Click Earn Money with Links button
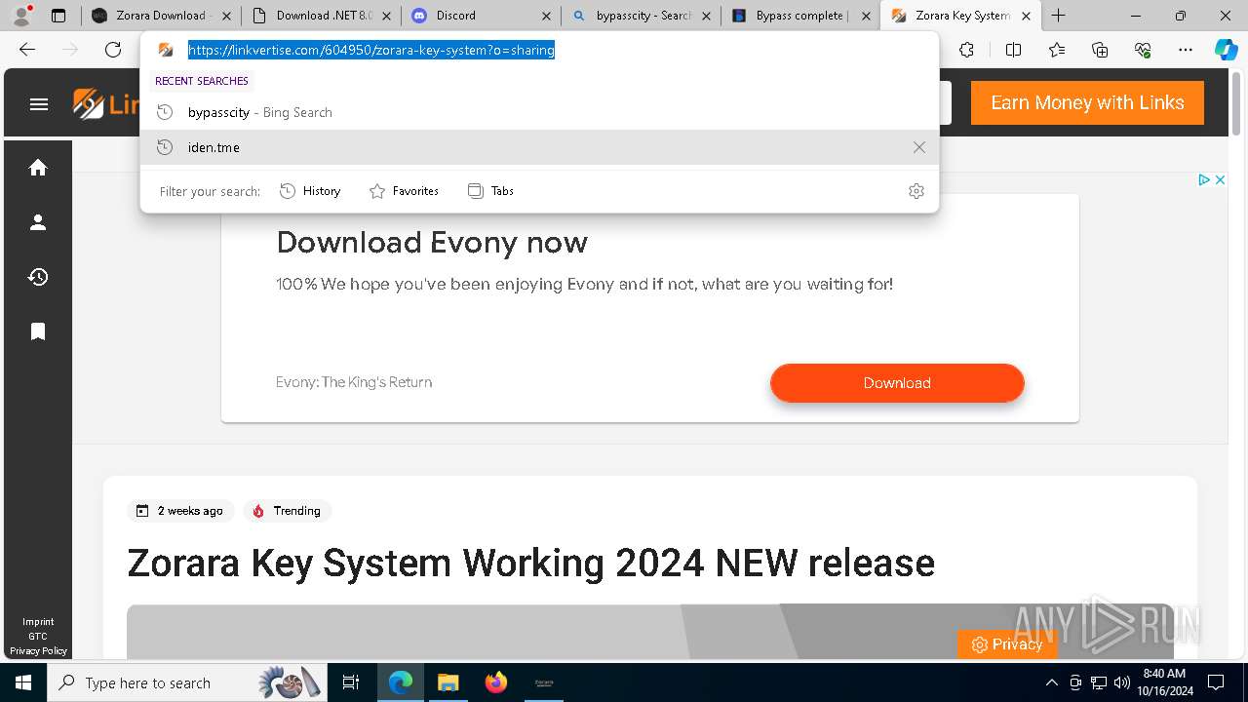This screenshot has height=702, width=1248. click(x=1087, y=102)
